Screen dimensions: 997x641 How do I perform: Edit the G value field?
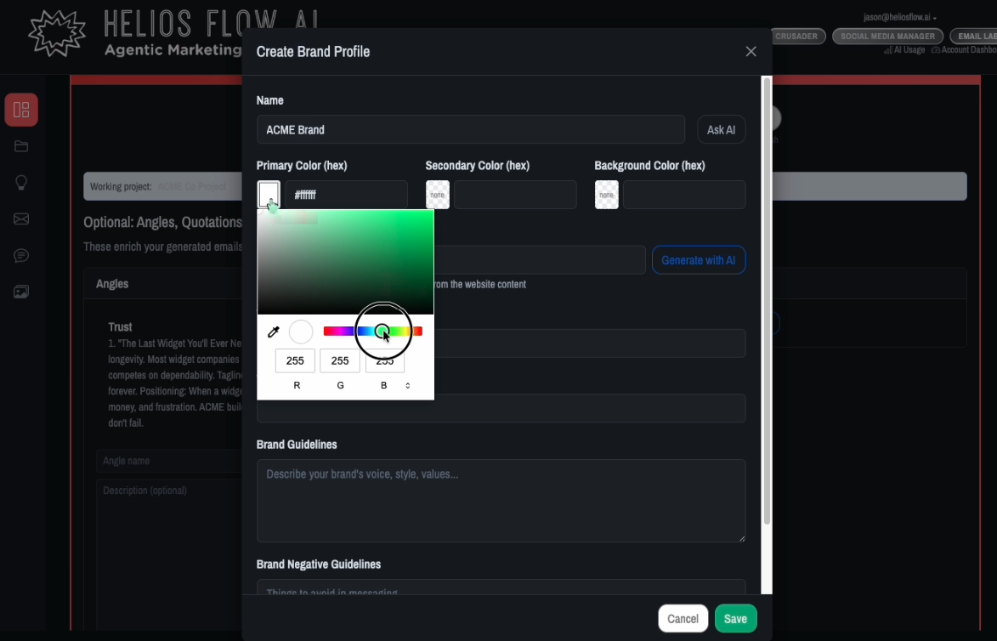[340, 360]
